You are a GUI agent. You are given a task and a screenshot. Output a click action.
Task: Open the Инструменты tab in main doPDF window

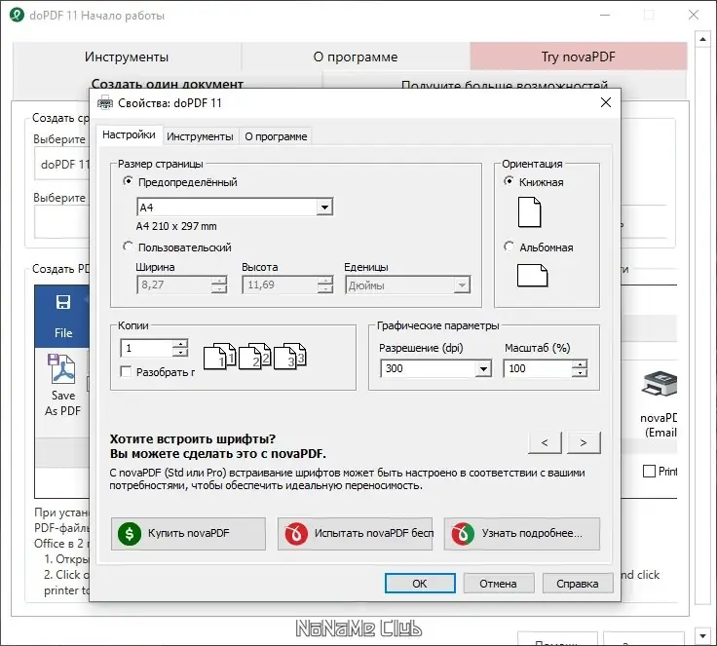point(127,57)
